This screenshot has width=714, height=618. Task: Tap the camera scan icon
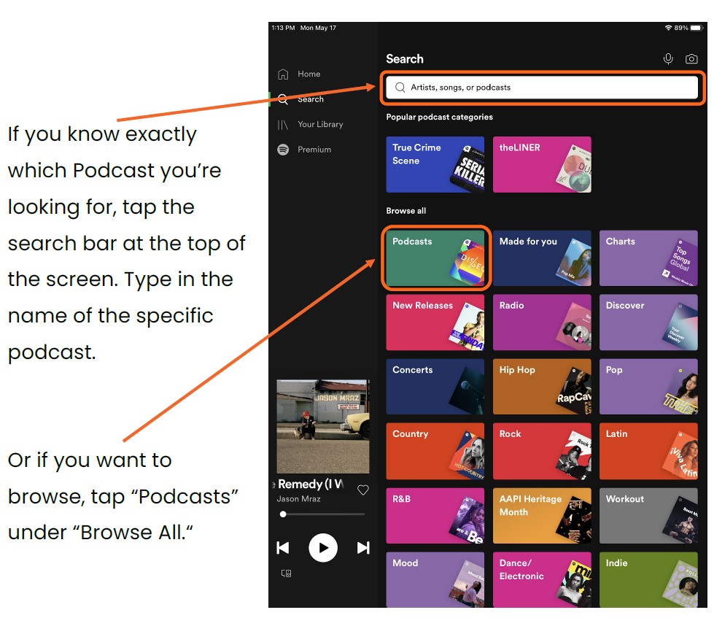[691, 59]
